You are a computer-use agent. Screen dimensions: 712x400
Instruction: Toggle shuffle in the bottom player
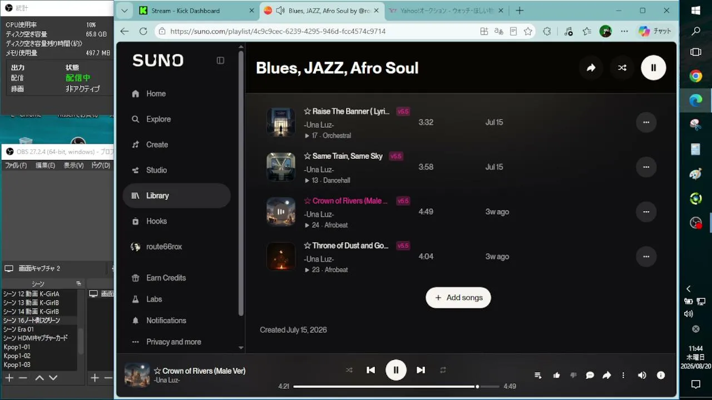(x=349, y=370)
